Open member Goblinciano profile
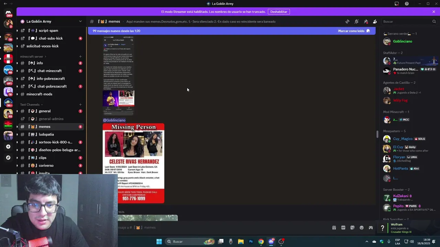The height and width of the screenshot is (247, 440). coord(410,42)
